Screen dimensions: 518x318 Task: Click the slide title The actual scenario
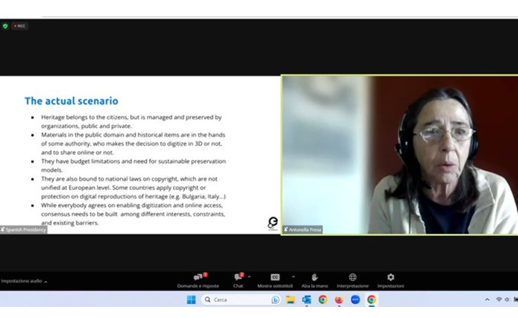click(71, 101)
